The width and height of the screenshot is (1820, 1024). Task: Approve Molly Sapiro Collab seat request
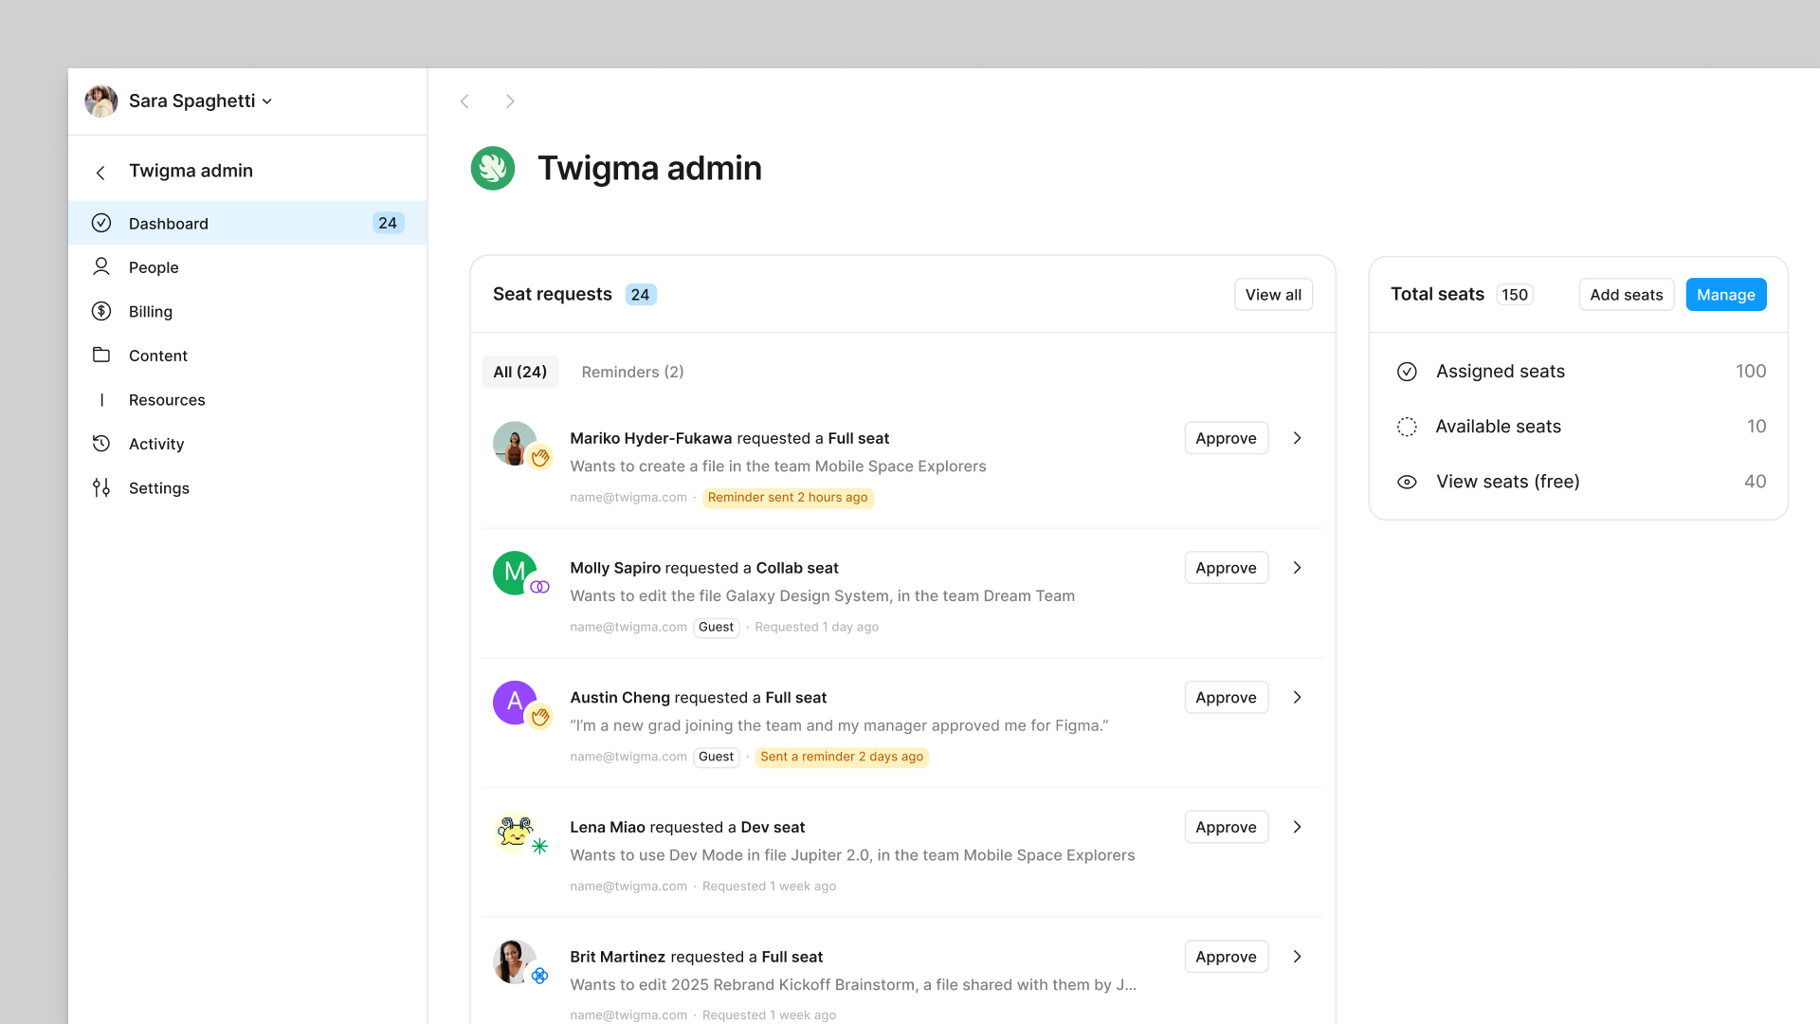tap(1225, 568)
